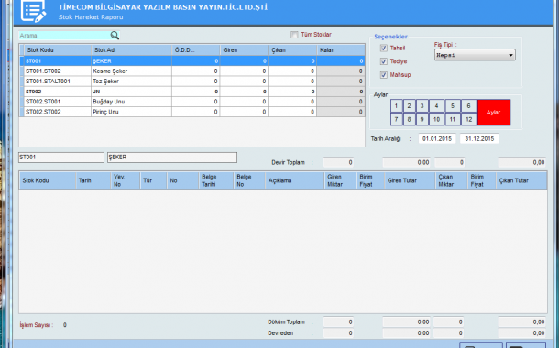This screenshot has height=348, width=559.
Task: Click the Ö.D.D... column header
Action: 196,49
